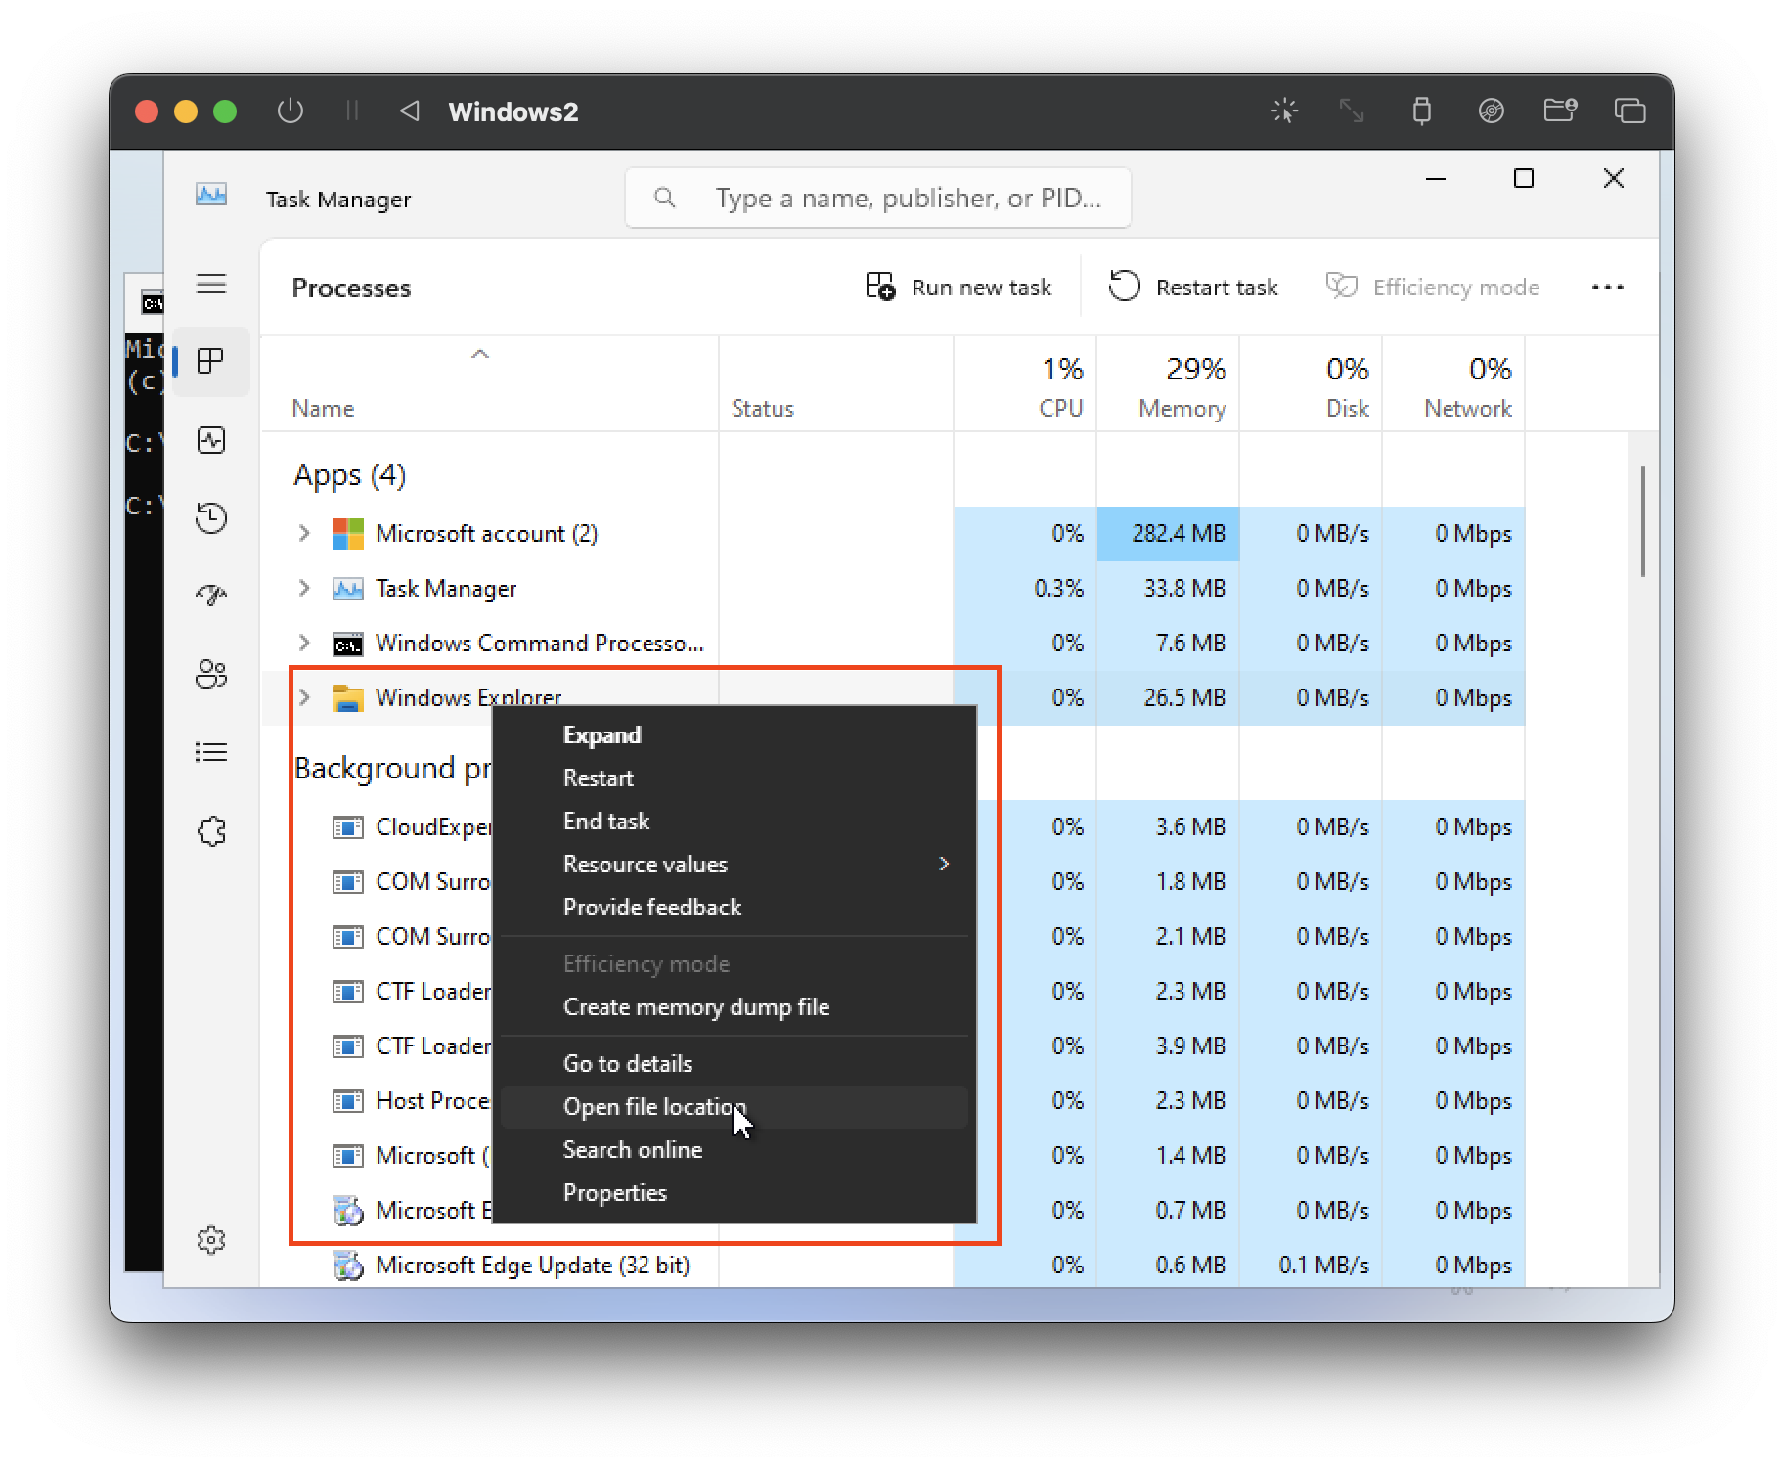
Task: Sort by the Disk column header
Action: pos(1311,386)
